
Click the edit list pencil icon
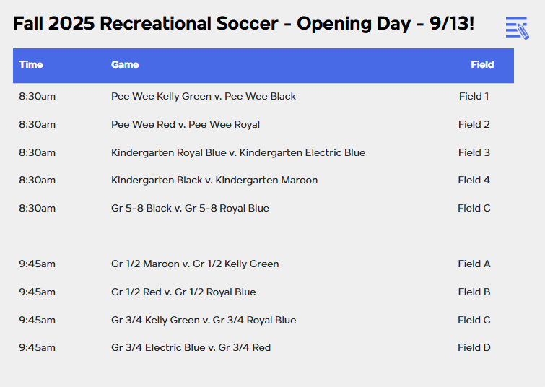(517, 28)
